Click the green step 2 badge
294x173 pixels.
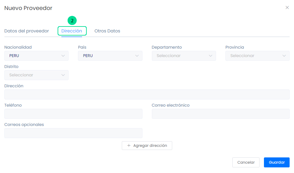click(72, 21)
